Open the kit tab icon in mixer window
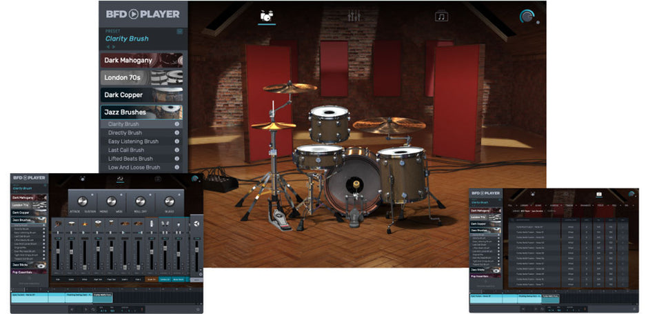The height and width of the screenshot is (314, 648). click(x=83, y=179)
